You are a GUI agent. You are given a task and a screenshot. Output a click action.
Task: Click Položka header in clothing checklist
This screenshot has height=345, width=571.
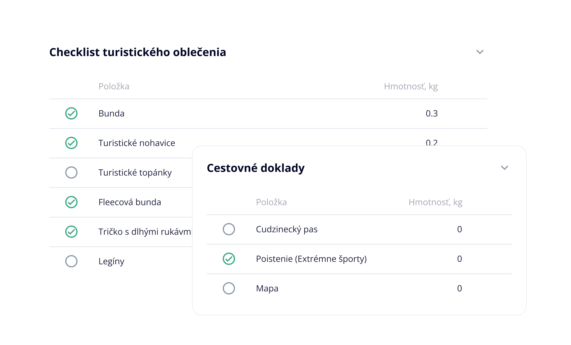coord(114,86)
